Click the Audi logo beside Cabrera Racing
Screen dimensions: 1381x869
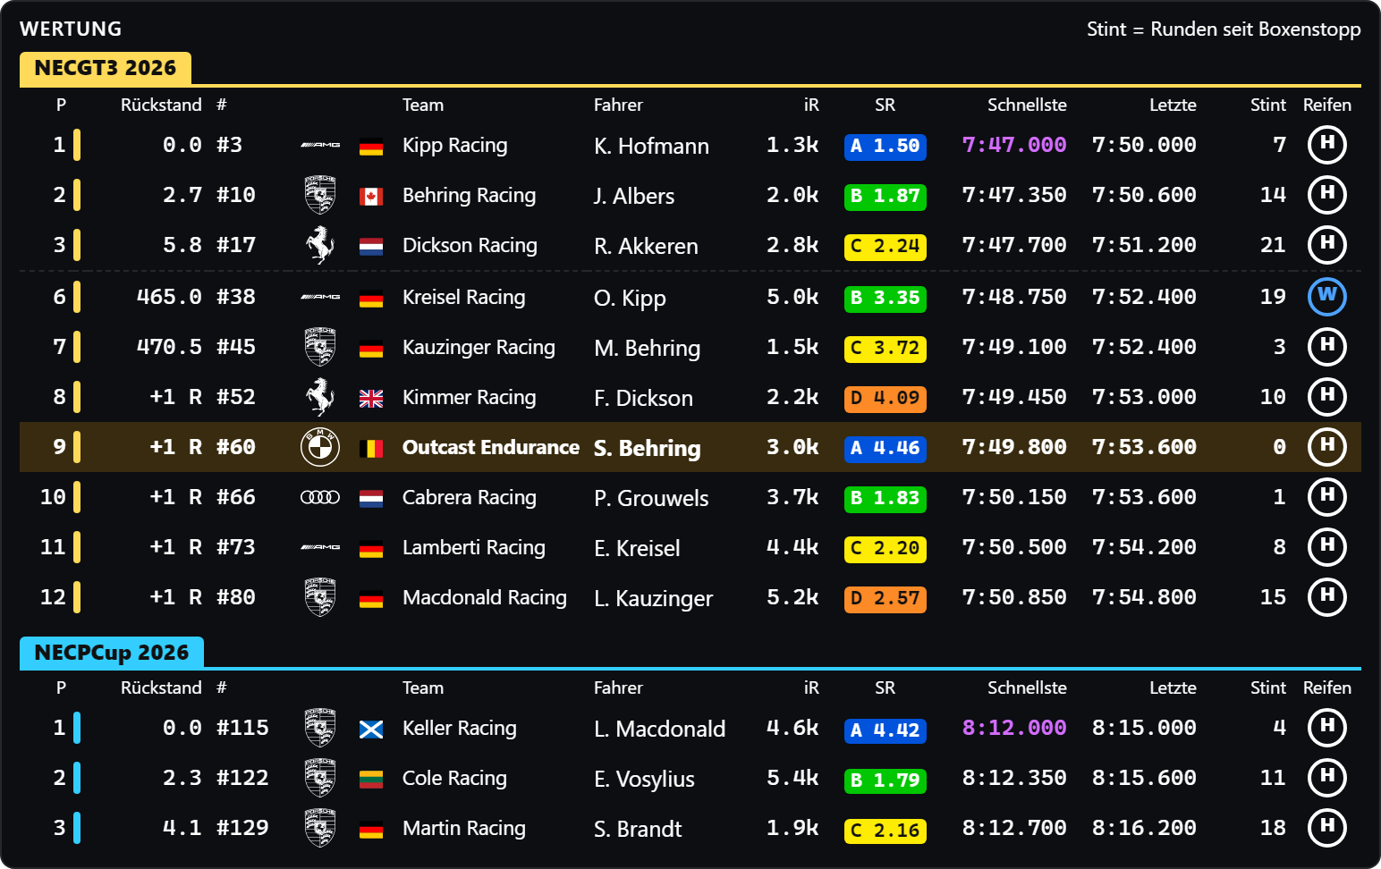pyautogui.click(x=320, y=497)
